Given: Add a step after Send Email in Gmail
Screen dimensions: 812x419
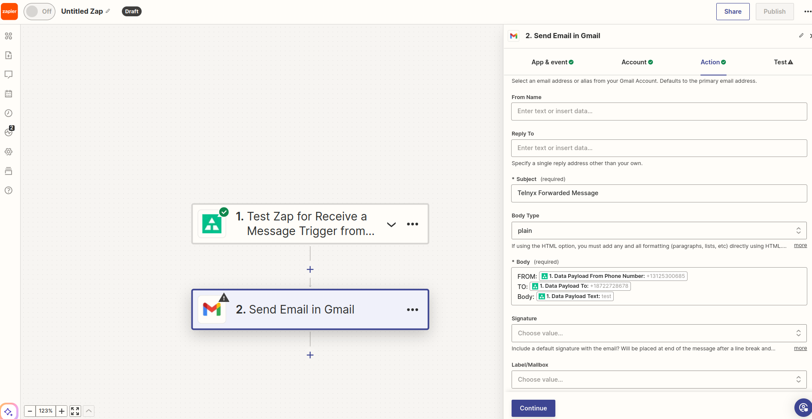Looking at the screenshot, I should (310, 355).
